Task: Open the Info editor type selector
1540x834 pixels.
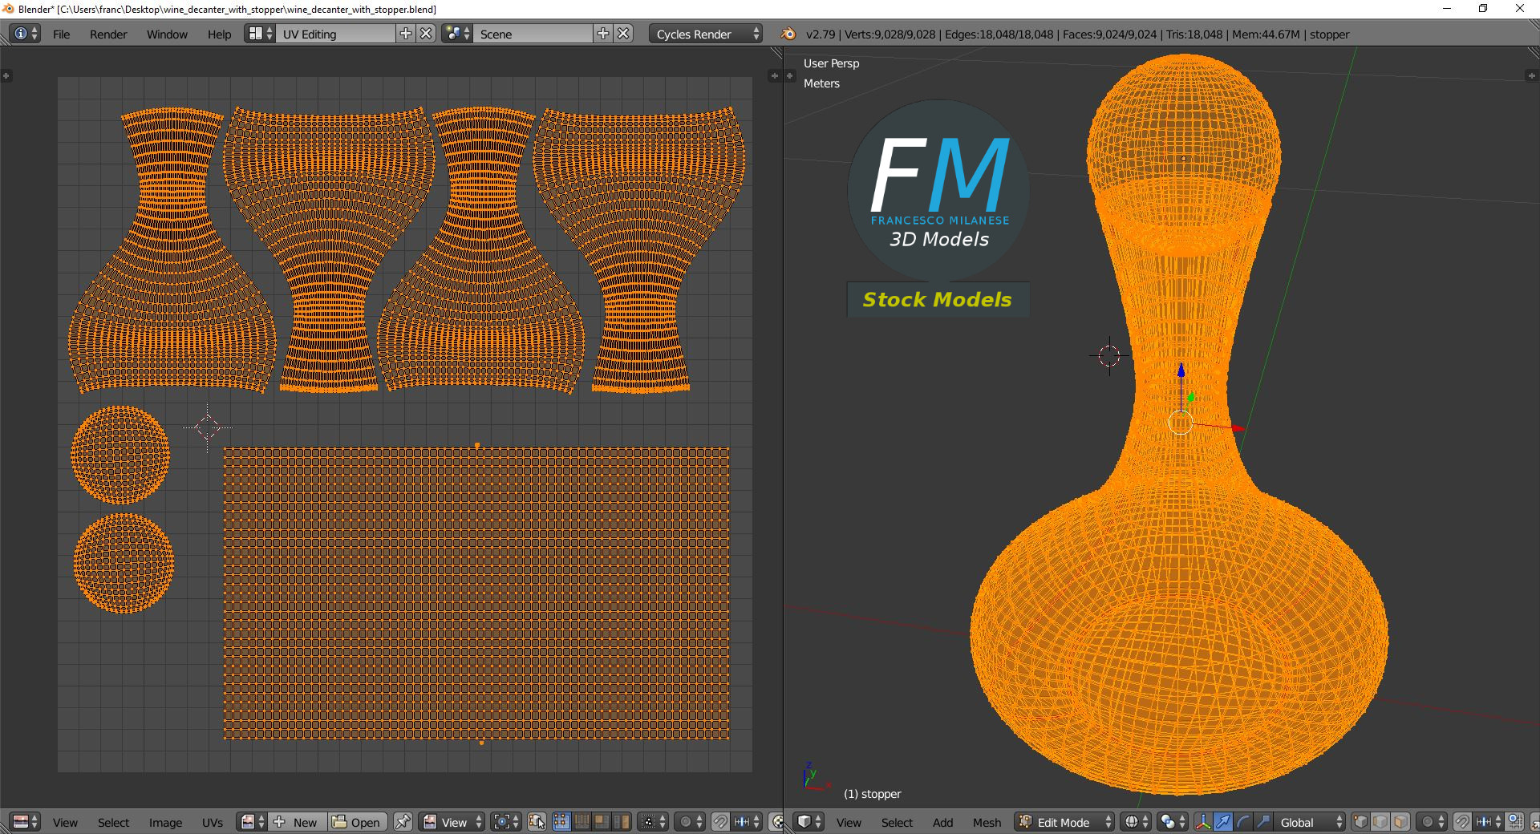Action: [25, 34]
